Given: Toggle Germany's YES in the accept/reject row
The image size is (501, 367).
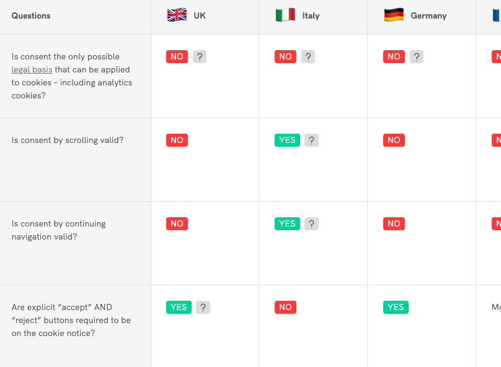Looking at the screenshot, I should [x=396, y=307].
